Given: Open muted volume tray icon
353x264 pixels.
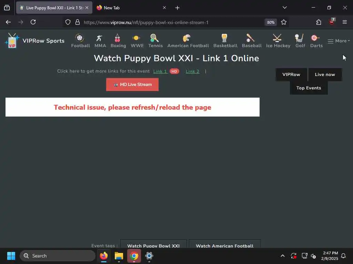Looking at the screenshot, I should [313, 256].
